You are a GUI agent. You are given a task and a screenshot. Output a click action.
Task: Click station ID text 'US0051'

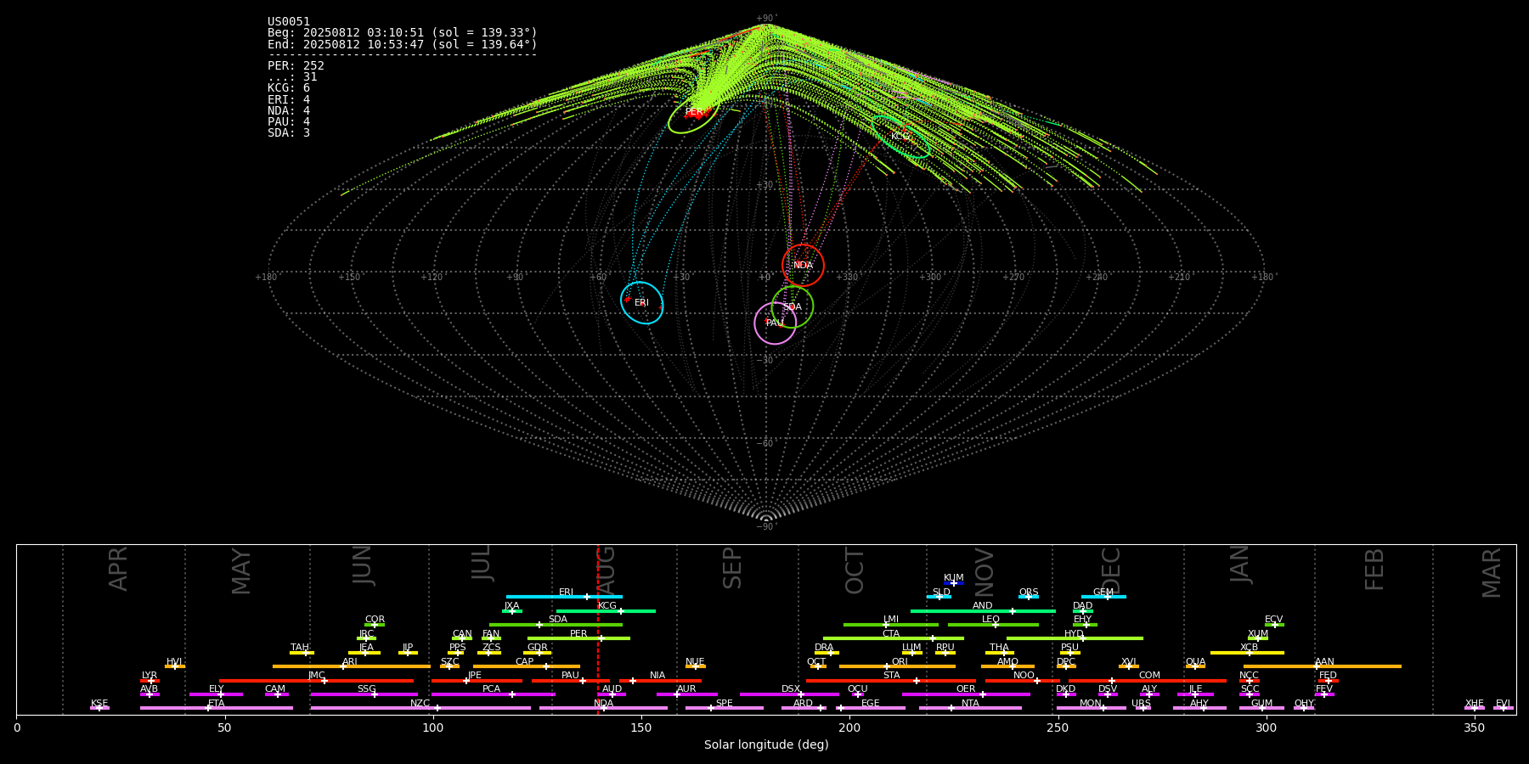click(289, 22)
